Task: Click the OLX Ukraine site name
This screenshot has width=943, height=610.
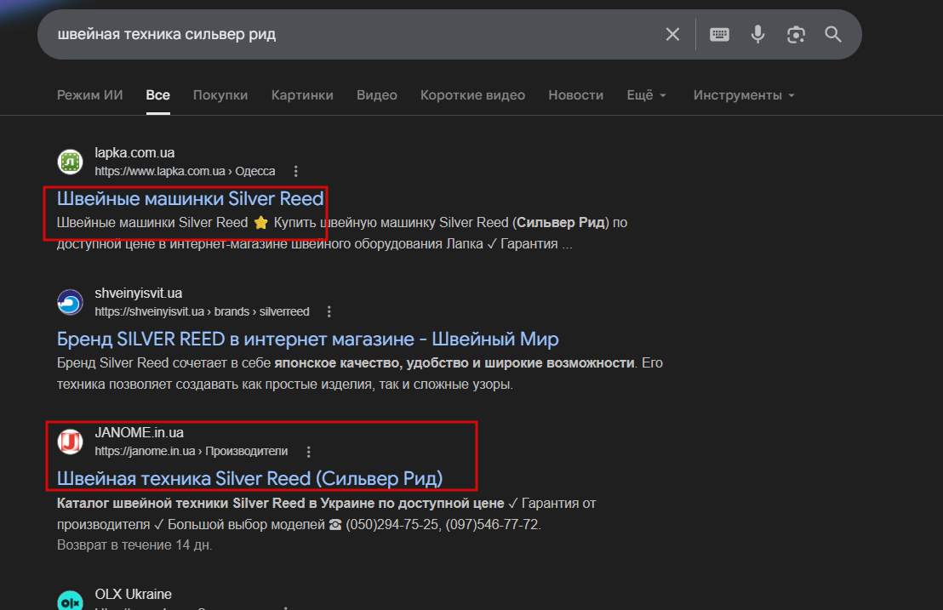Action: [x=133, y=594]
